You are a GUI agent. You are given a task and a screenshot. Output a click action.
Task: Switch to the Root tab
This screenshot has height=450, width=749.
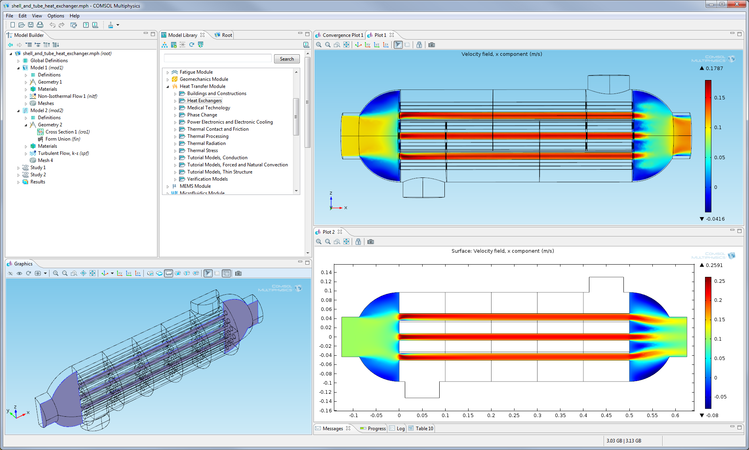(x=223, y=35)
